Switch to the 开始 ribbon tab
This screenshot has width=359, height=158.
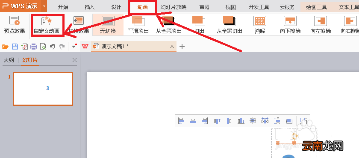63,7
